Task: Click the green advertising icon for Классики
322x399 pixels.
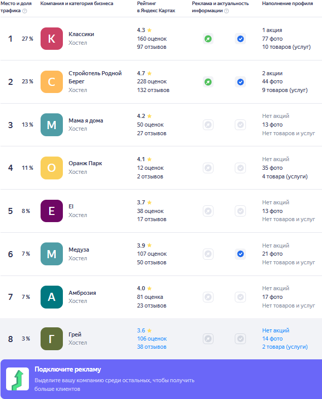Action: tap(208, 39)
